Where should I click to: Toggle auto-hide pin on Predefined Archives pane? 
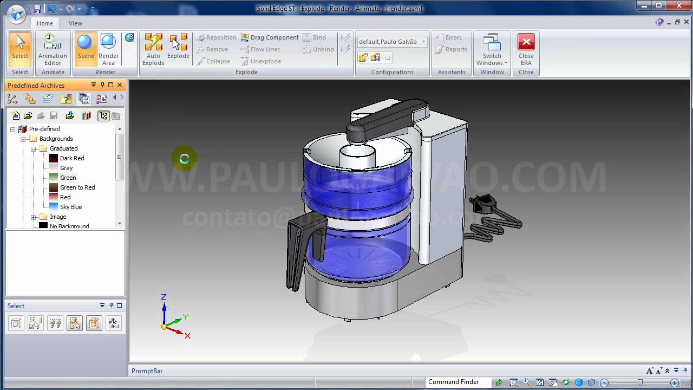(x=102, y=85)
